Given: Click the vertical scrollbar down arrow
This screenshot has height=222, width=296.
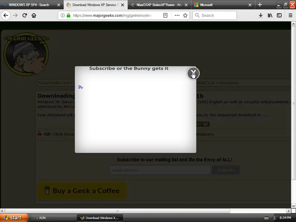Looking at the screenshot, I should (x=294, y=206).
